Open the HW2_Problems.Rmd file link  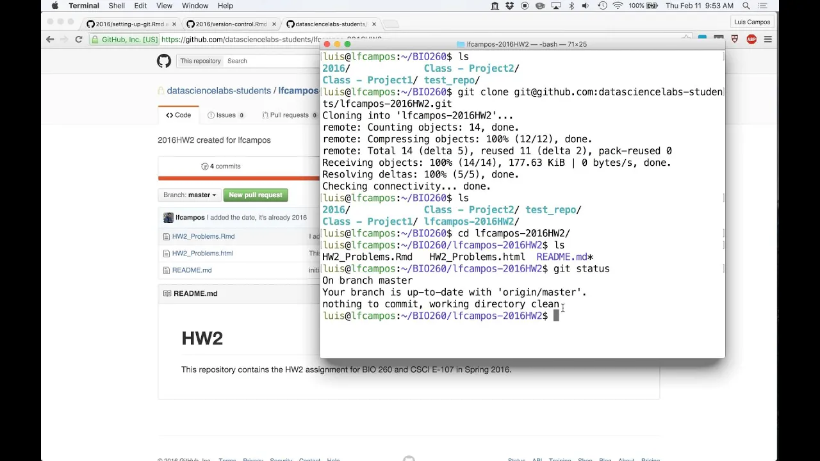pos(203,236)
